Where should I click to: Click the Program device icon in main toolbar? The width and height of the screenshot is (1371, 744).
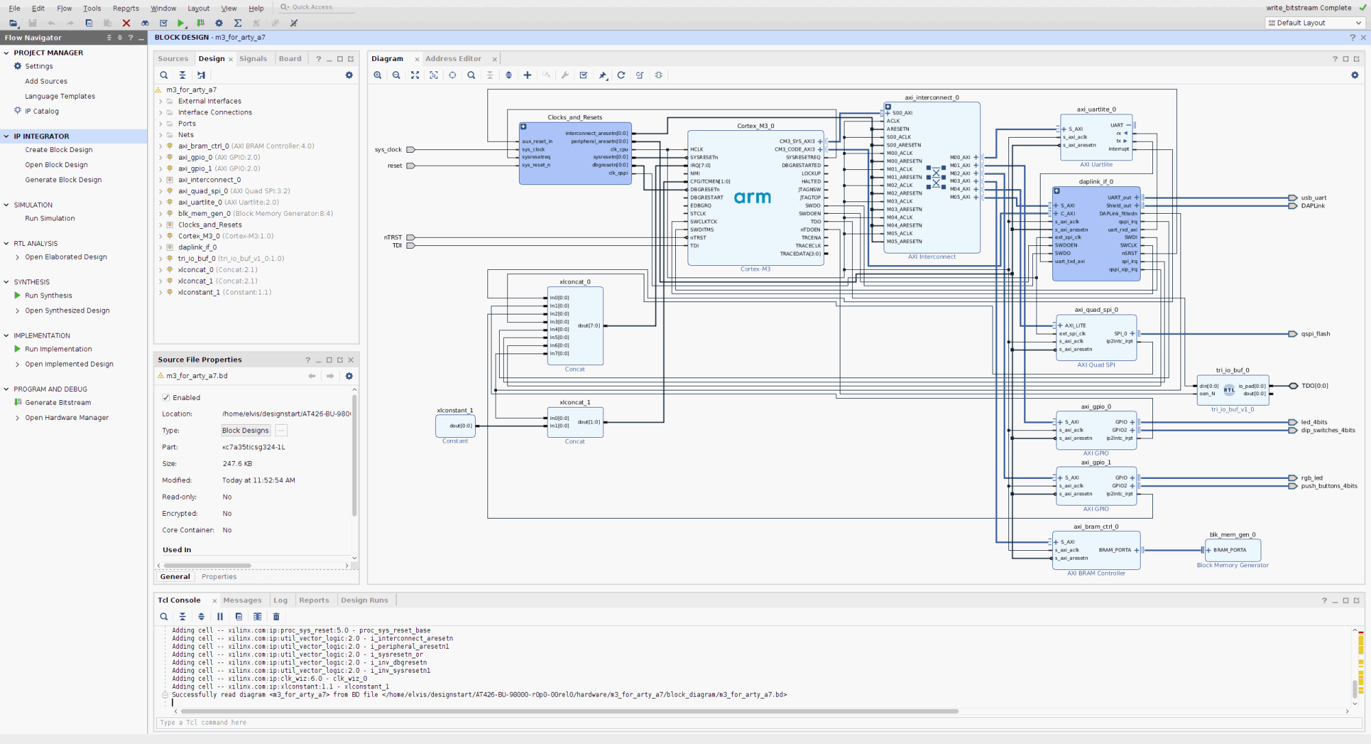click(x=200, y=23)
